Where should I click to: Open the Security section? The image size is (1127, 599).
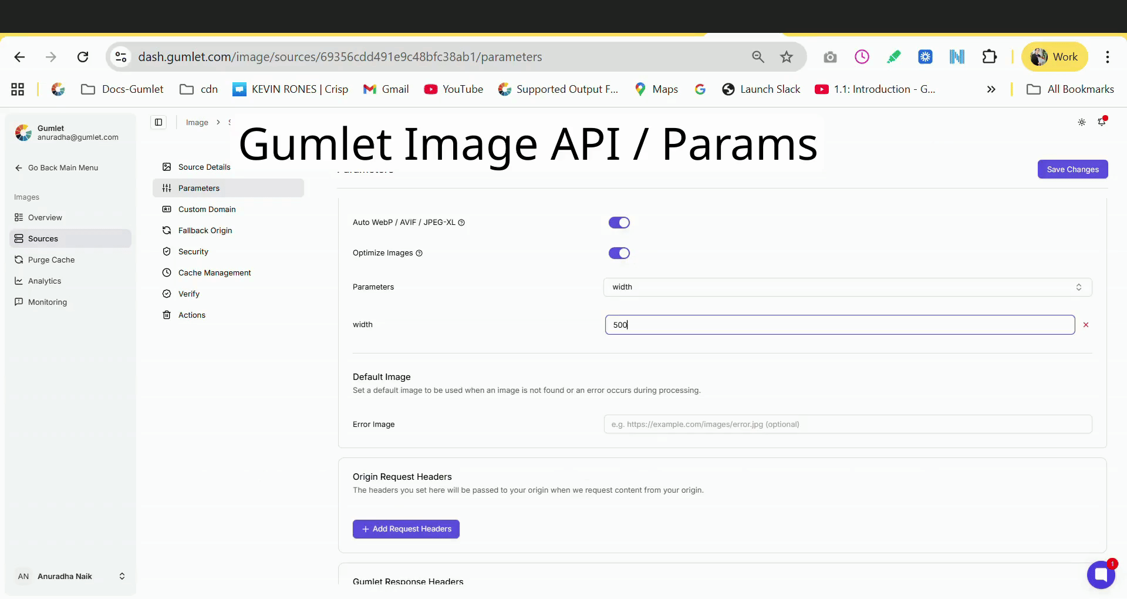click(228, 252)
